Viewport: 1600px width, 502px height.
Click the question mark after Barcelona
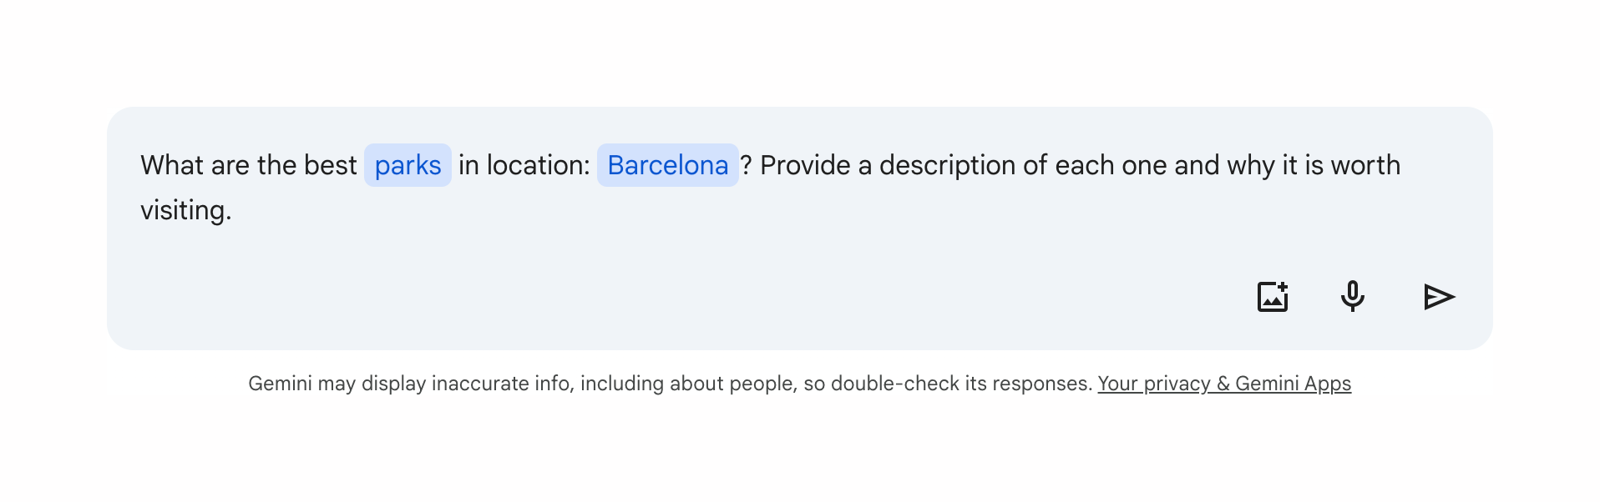(746, 165)
